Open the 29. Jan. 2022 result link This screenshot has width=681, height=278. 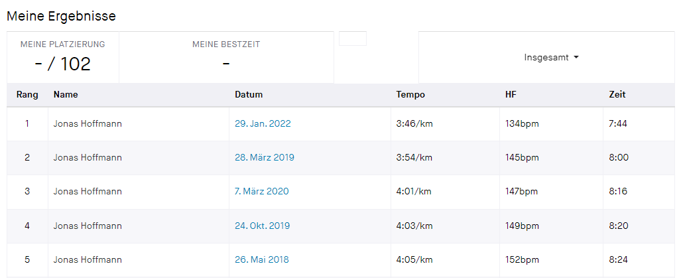263,123
